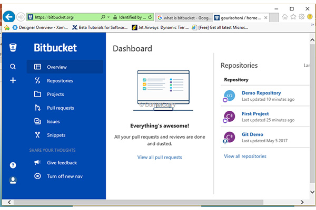Click the Projects folder icon
The height and width of the screenshot is (210, 316).
click(x=37, y=94)
